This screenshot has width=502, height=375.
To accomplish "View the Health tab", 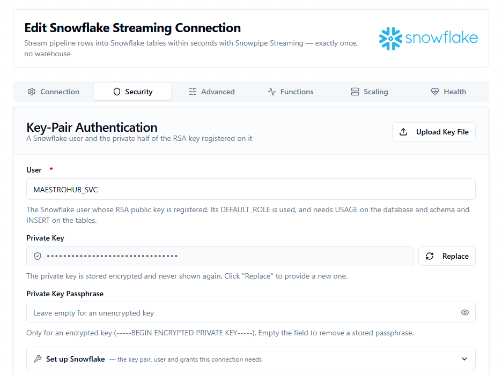I will [x=448, y=92].
